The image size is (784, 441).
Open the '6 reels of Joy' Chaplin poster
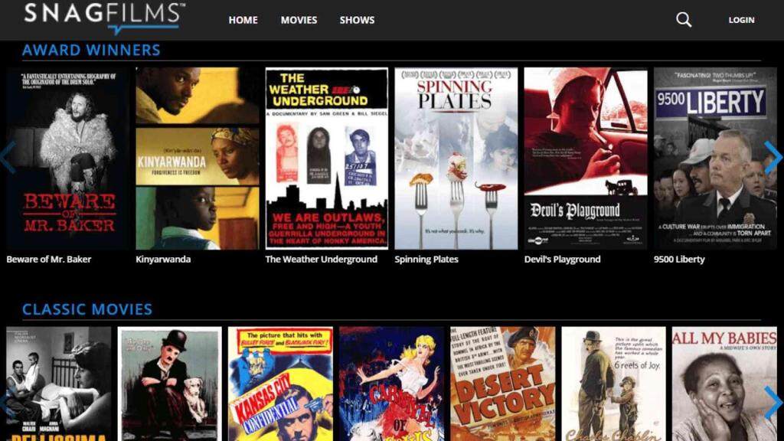[x=613, y=384]
